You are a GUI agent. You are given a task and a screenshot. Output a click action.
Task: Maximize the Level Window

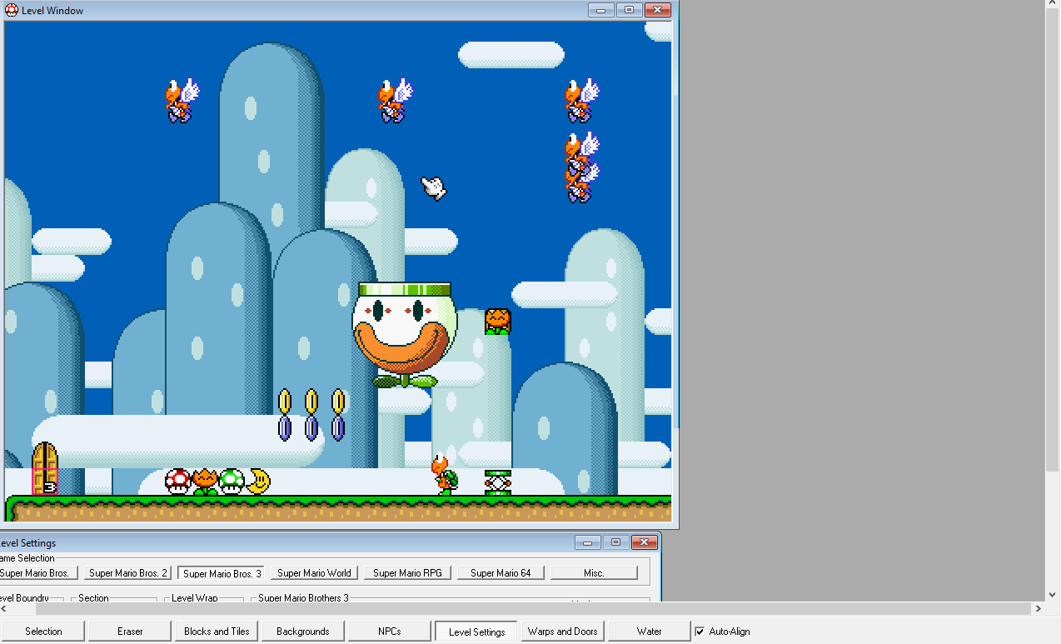coord(629,10)
